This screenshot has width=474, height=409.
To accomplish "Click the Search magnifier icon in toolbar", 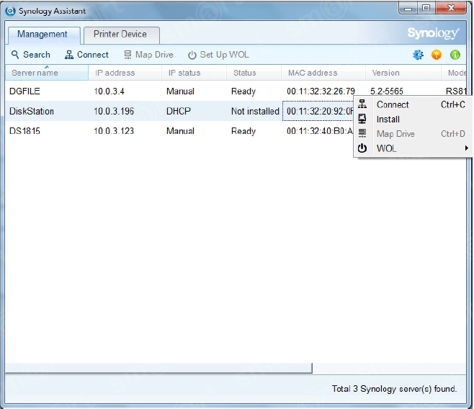I will point(15,55).
